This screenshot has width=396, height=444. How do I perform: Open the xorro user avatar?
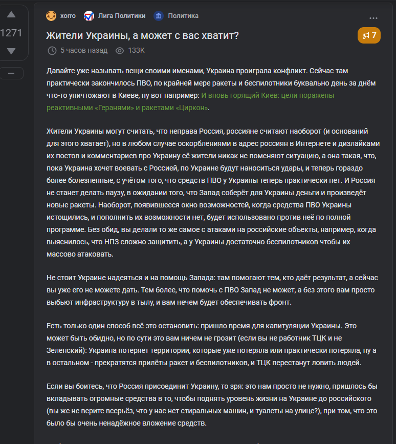[51, 16]
